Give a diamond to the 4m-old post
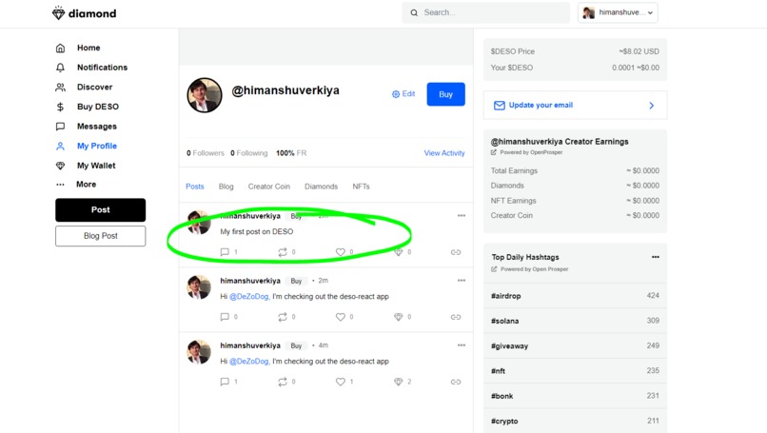The height and width of the screenshot is (433, 767). click(x=398, y=382)
